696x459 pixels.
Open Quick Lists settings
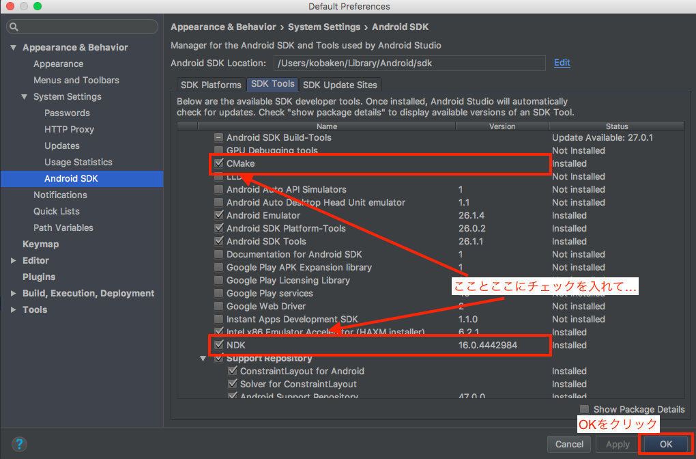[57, 212]
